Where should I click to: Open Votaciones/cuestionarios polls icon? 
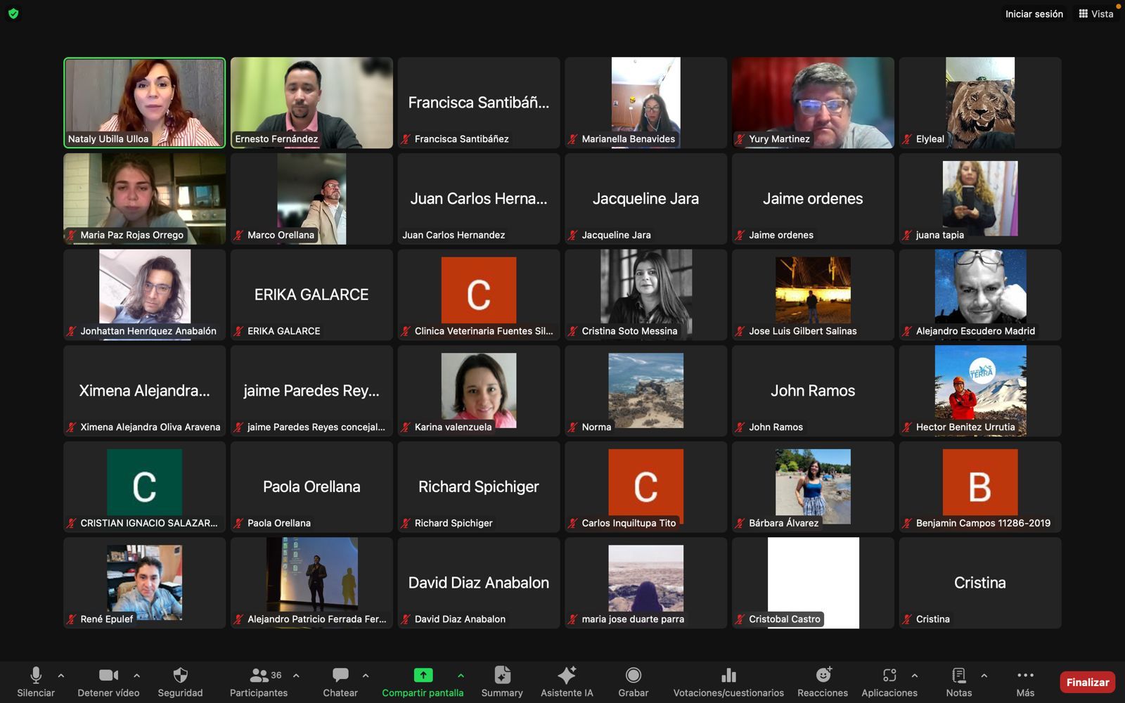pos(728,676)
